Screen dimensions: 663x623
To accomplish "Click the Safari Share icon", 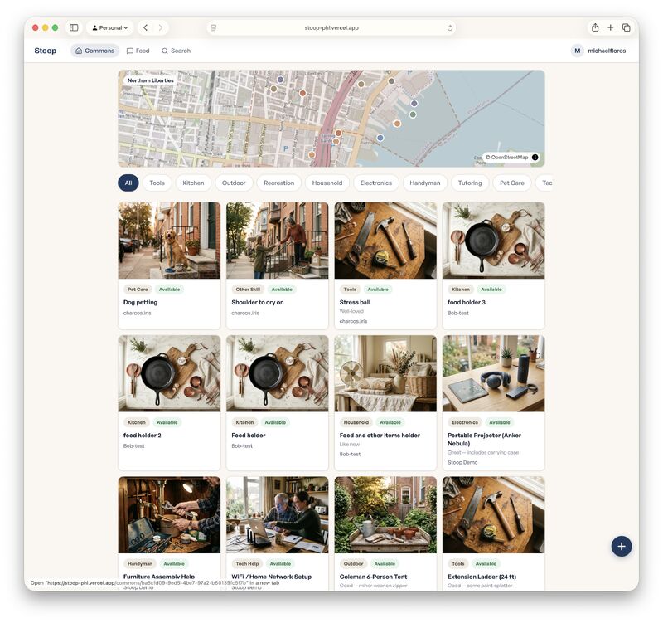I will 595,27.
